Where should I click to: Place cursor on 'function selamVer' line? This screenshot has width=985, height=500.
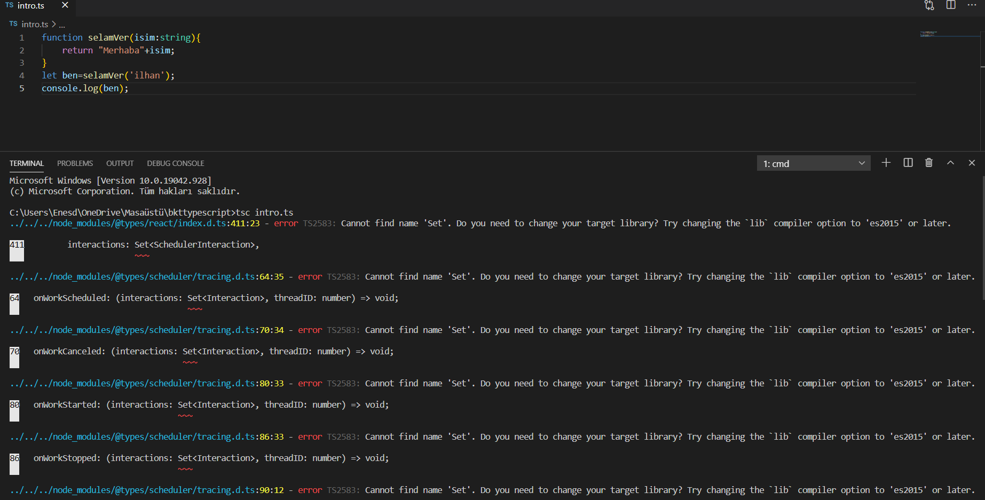121,38
